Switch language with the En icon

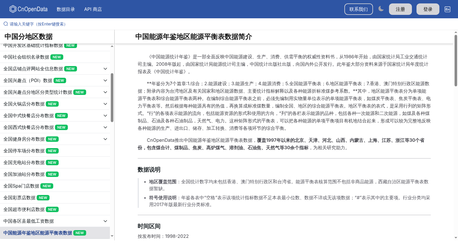[x=447, y=9]
